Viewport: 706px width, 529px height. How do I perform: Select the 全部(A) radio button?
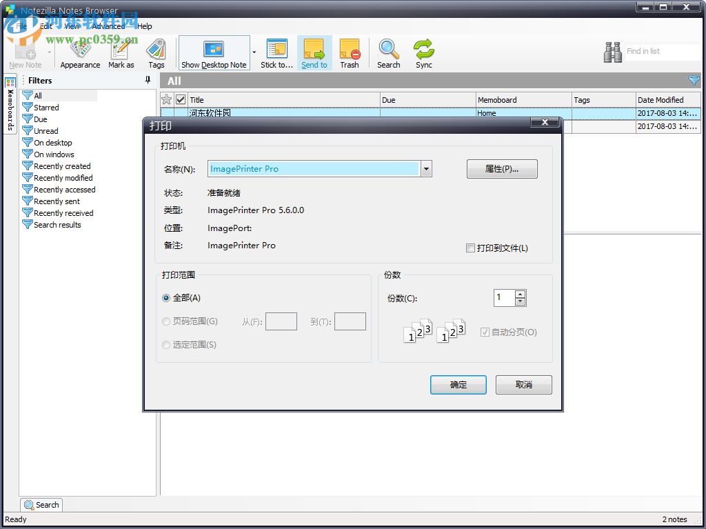click(x=166, y=297)
